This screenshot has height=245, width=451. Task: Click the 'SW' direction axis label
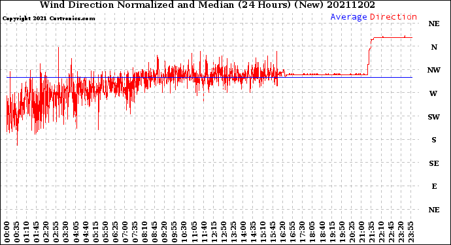(x=434, y=117)
